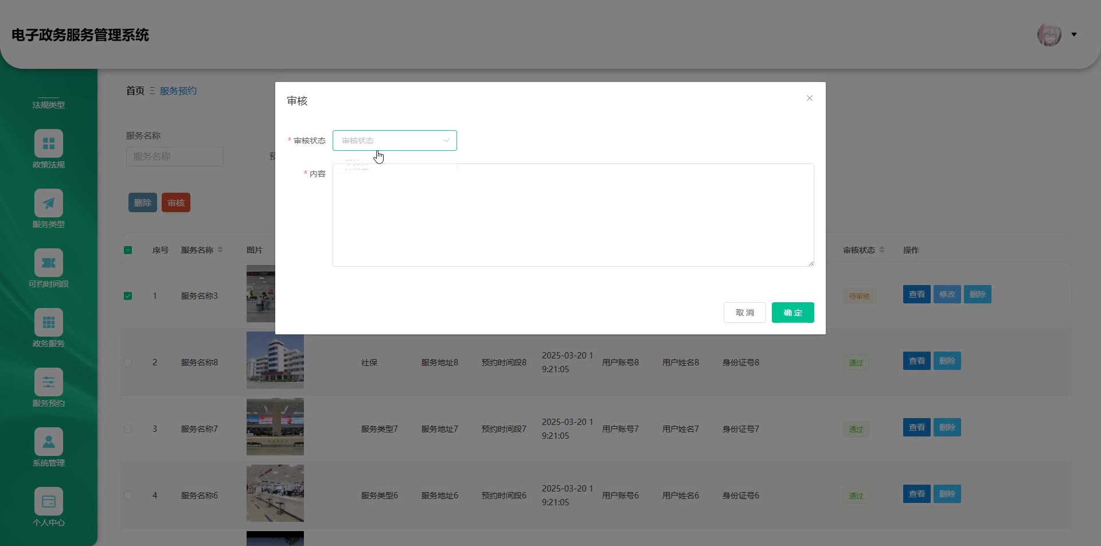The image size is (1101, 546).
Task: Open the 系统管理 user icon
Action: coord(49,442)
